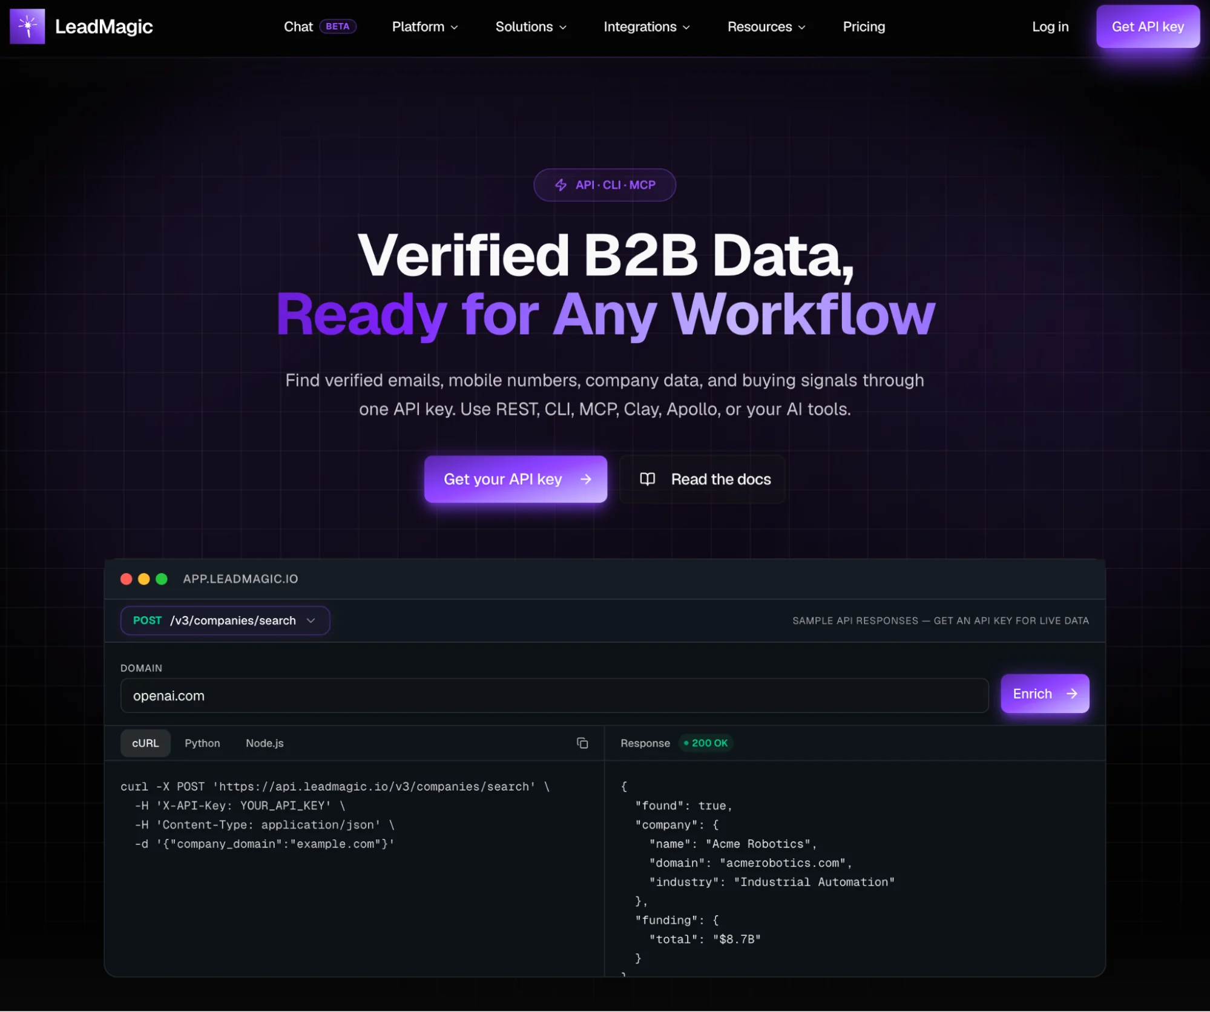Expand the Integrations menu

click(646, 27)
